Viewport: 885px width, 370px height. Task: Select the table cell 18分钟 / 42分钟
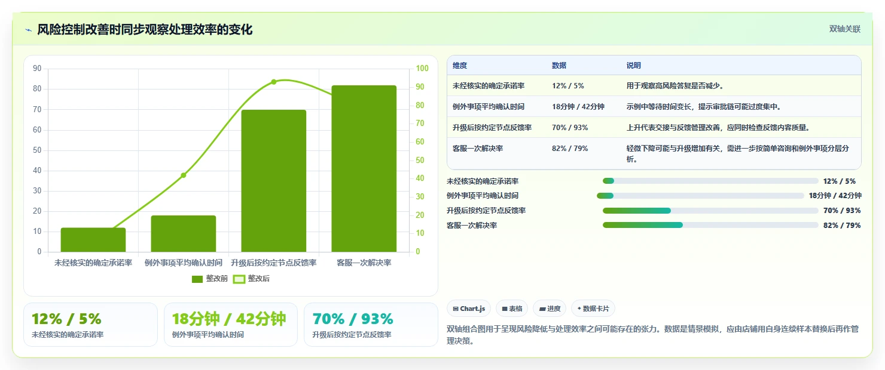point(578,106)
